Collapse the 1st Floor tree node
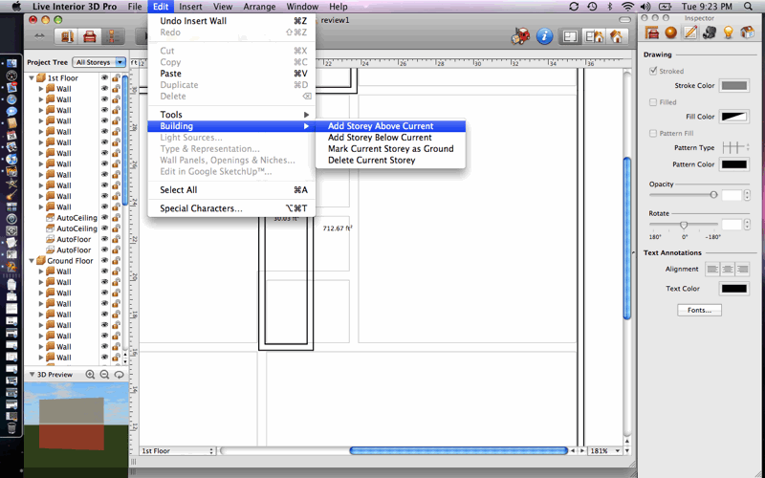 pos(32,78)
